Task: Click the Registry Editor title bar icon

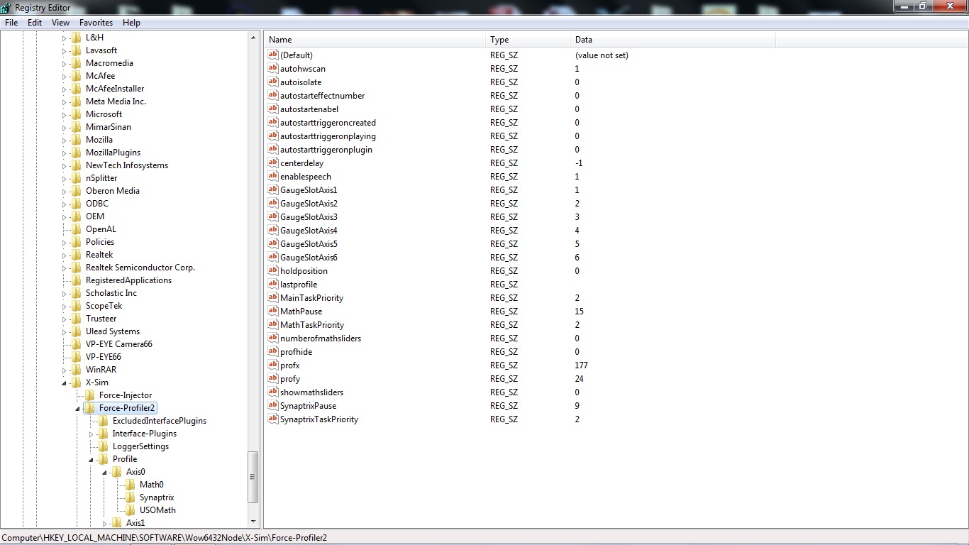Action: point(6,7)
